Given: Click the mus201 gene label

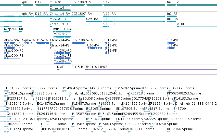Looking at the screenshot, I should pyautogui.click(x=56, y=2).
